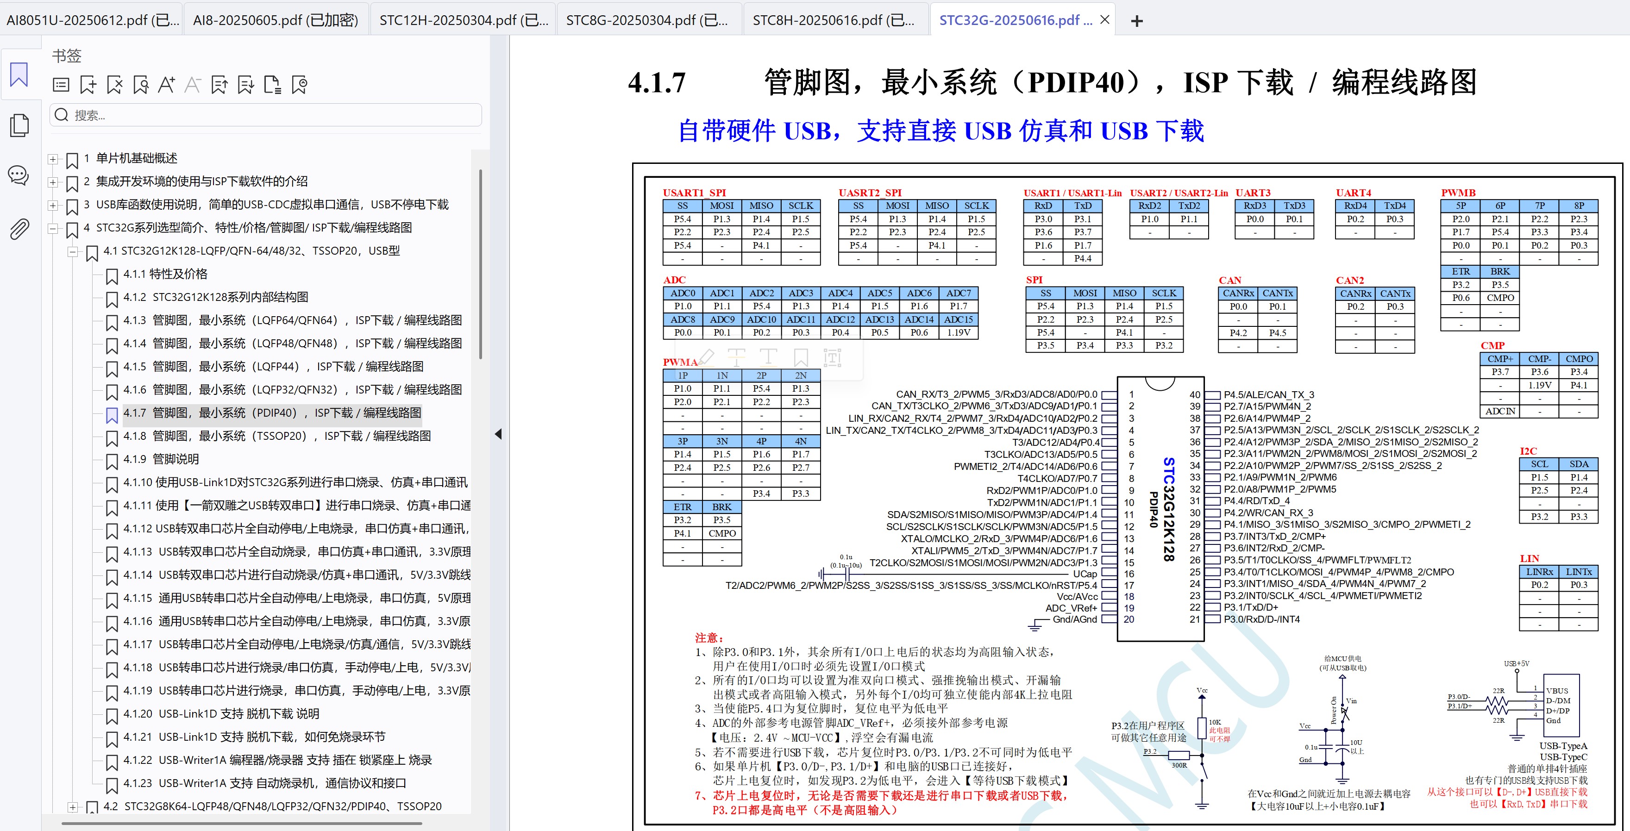This screenshot has width=1630, height=831.
Task: Click the bookmark list options icon
Action: coord(62,85)
